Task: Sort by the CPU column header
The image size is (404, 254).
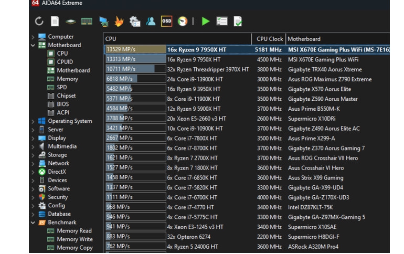Action: click(177, 39)
